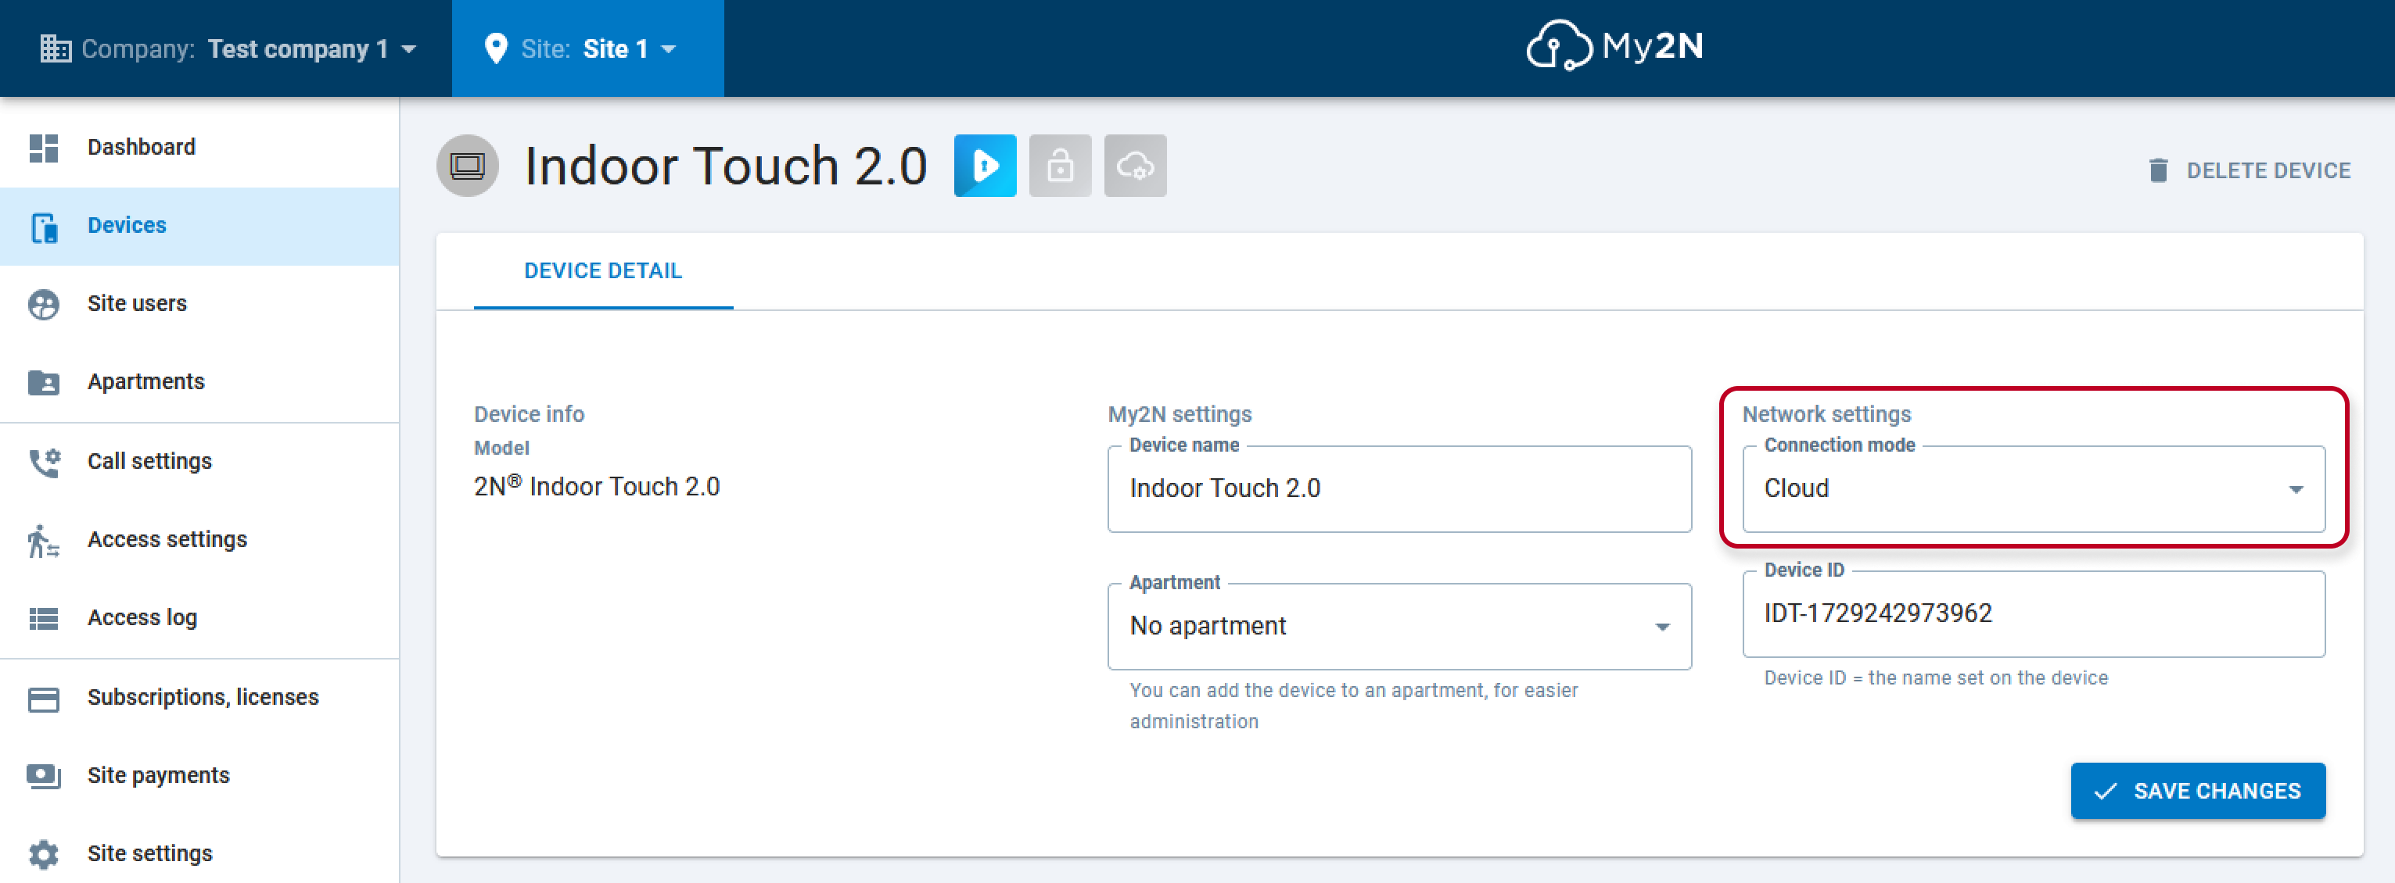This screenshot has width=2395, height=883.
Task: Navigate to Apartments page
Action: 200,383
